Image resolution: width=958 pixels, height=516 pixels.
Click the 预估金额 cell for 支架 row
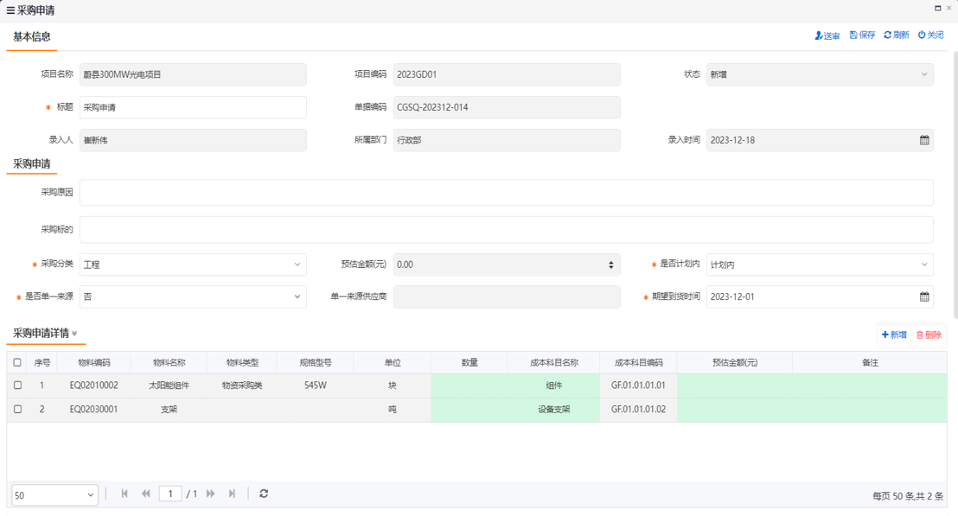[734, 409]
